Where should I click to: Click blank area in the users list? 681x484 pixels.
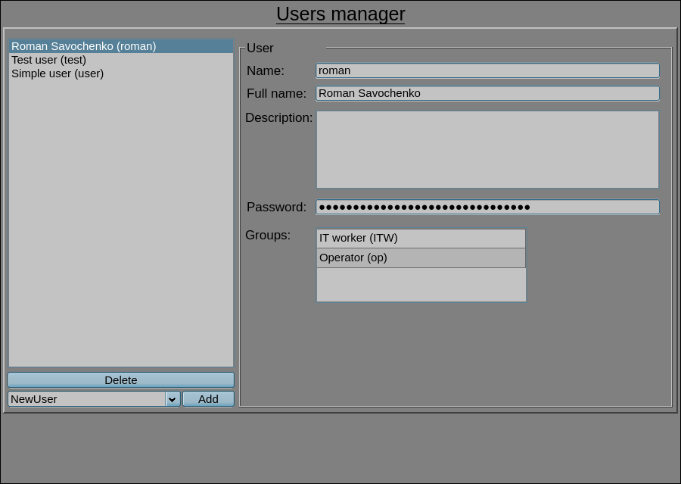coord(121,227)
